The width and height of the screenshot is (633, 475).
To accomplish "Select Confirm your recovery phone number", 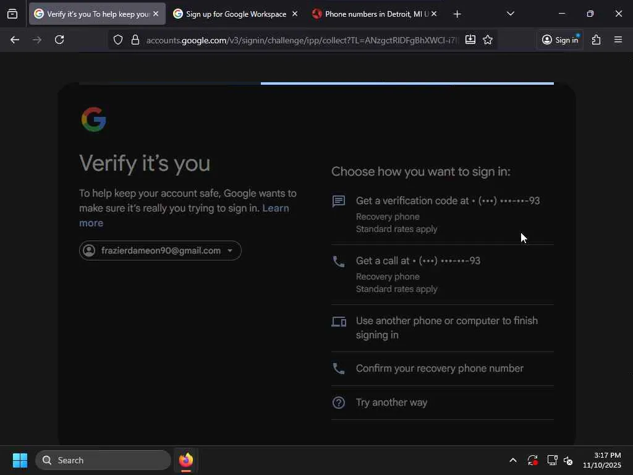I will click(443, 369).
